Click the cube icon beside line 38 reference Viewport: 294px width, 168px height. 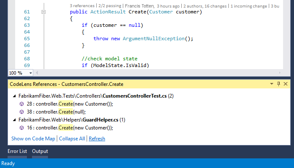pyautogui.click(x=22, y=112)
